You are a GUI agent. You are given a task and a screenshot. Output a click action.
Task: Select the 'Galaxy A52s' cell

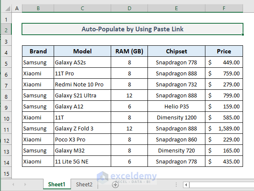[82, 62]
